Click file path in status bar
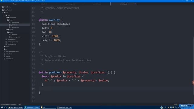This screenshot has width=194, height=109. (9, 104)
